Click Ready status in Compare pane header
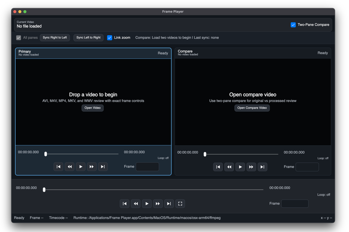The width and height of the screenshot is (349, 232). (x=323, y=53)
